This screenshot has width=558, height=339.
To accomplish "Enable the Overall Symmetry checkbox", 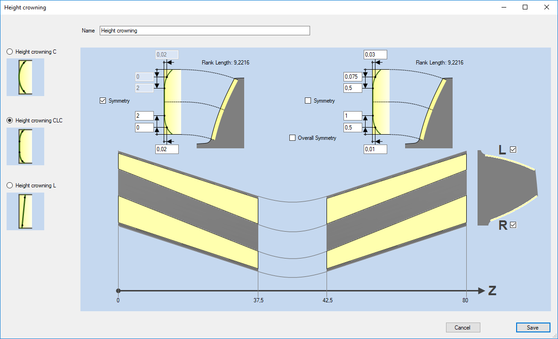I will (x=293, y=138).
